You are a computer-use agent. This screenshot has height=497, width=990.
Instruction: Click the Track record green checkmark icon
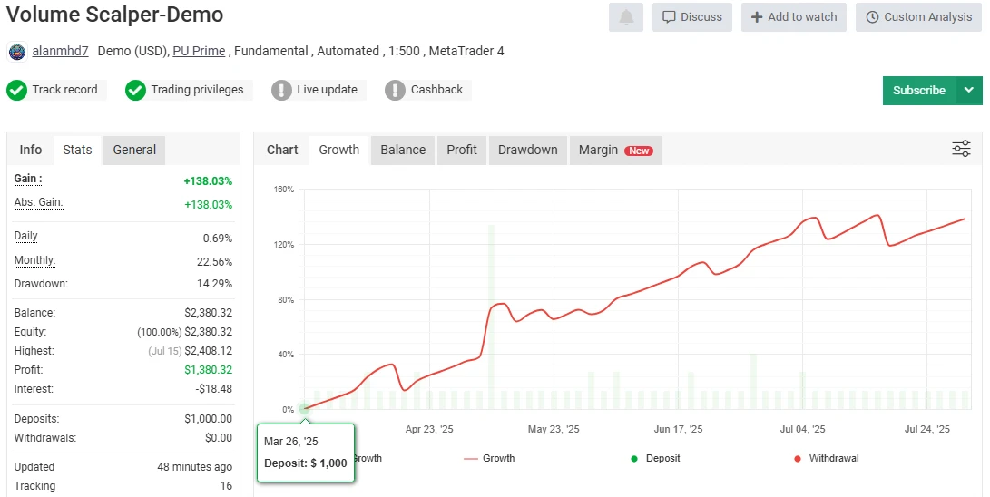tap(17, 90)
